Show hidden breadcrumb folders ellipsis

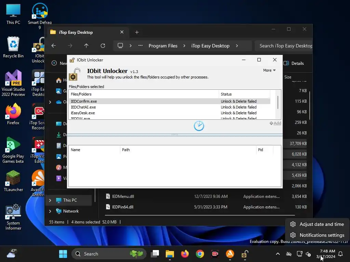pos(140,45)
